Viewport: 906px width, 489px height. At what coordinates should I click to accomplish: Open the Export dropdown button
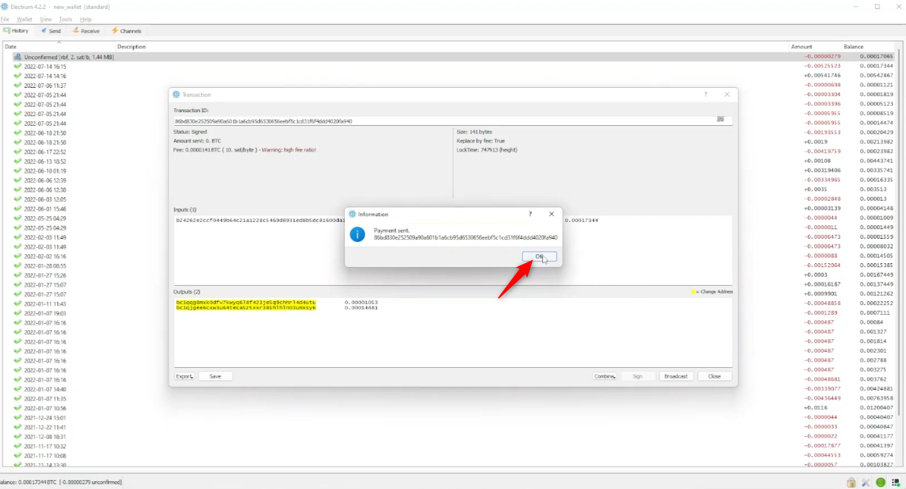(184, 376)
